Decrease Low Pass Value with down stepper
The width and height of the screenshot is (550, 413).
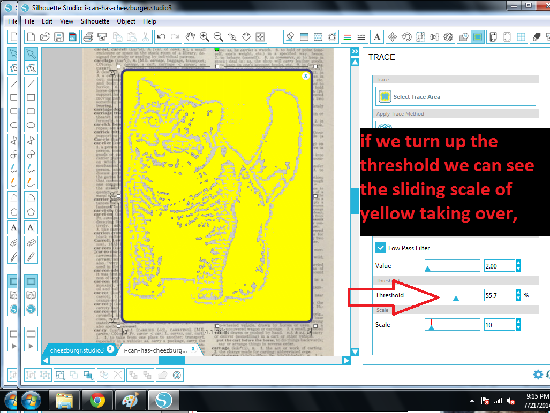click(518, 269)
